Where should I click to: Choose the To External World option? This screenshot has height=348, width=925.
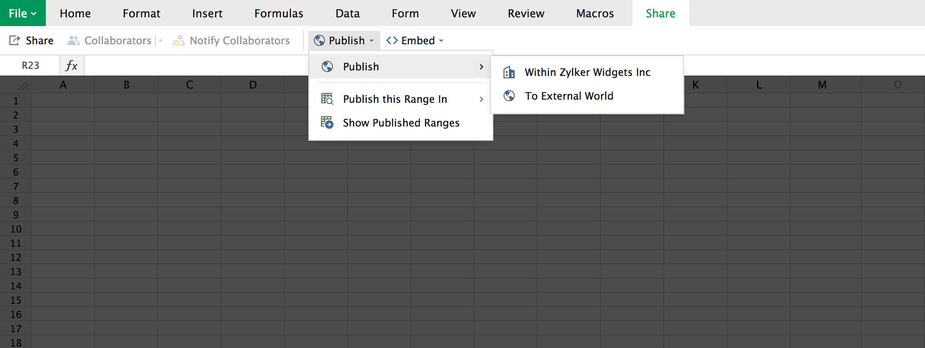pos(568,96)
